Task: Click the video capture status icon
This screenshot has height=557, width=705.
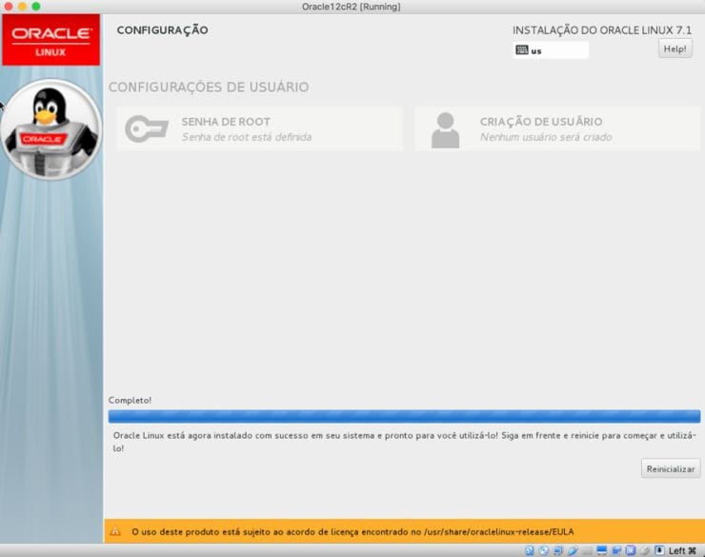Action: click(616, 550)
